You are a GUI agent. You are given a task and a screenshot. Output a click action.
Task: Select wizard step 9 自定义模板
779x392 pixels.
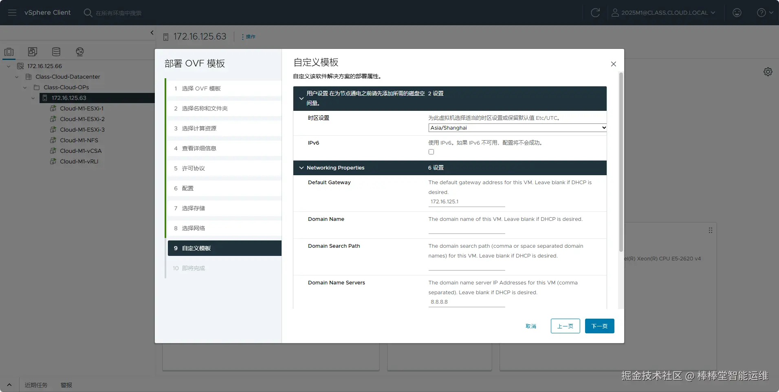[224, 248]
